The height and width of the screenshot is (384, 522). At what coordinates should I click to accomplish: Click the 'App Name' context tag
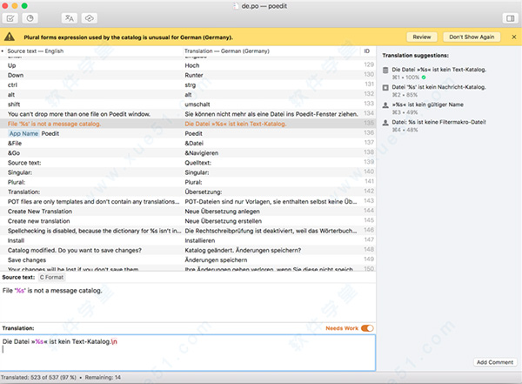[x=23, y=134]
